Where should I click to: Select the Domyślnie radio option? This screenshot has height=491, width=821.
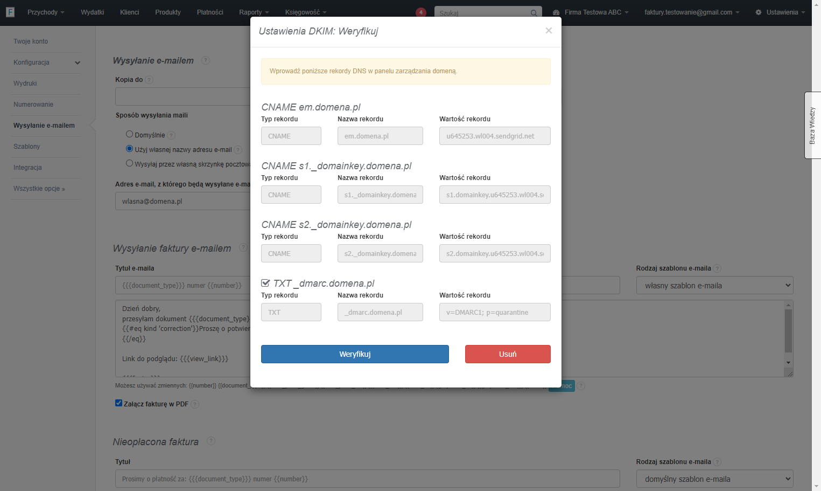pos(129,134)
